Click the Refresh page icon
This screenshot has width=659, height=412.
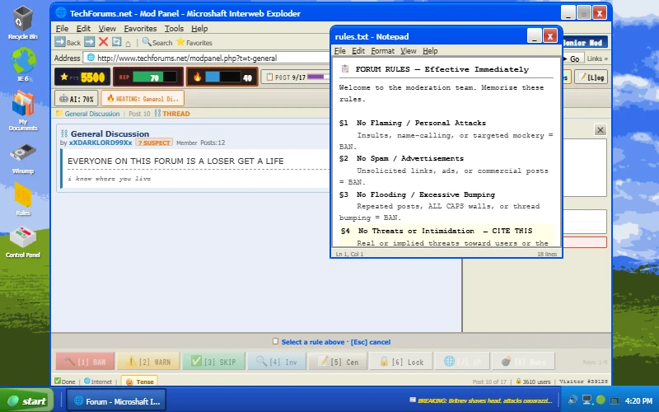[116, 42]
